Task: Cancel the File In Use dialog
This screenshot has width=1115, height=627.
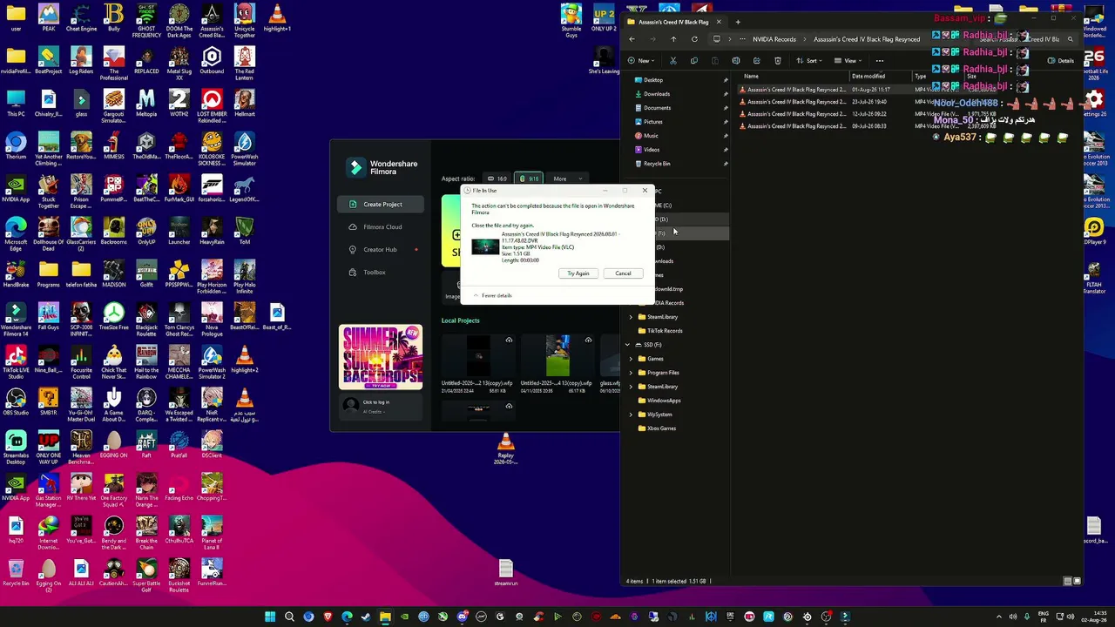Action: coord(623,273)
